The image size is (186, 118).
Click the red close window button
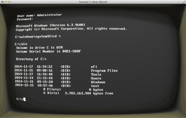[2, 2]
